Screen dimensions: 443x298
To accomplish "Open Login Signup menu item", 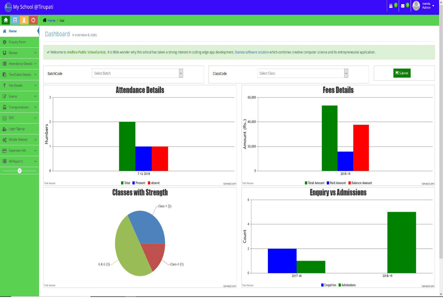I will [19, 129].
